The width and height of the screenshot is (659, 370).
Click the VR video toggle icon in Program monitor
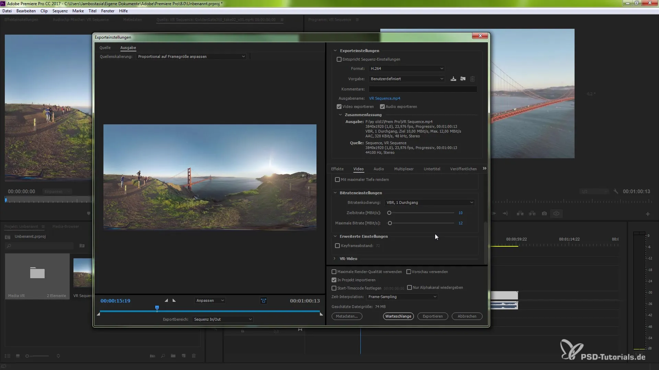point(556,213)
